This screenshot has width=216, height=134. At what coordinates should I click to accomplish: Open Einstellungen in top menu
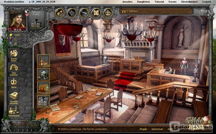(x=189, y=2)
